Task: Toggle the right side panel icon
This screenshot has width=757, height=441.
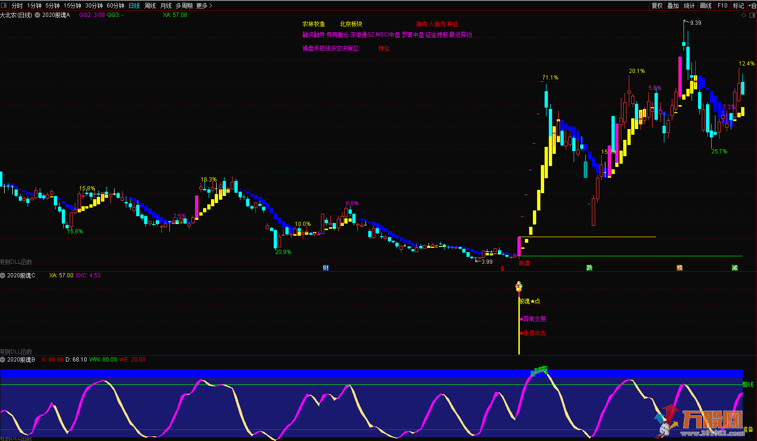Action: (x=752, y=15)
